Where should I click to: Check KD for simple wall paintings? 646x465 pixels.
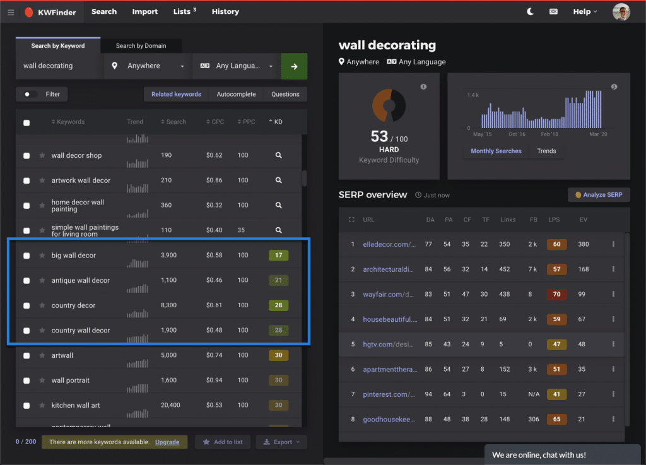pos(278,230)
